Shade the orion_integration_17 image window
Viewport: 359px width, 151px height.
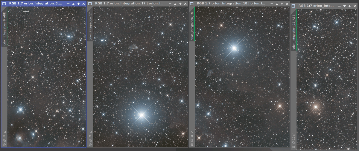(175, 4)
